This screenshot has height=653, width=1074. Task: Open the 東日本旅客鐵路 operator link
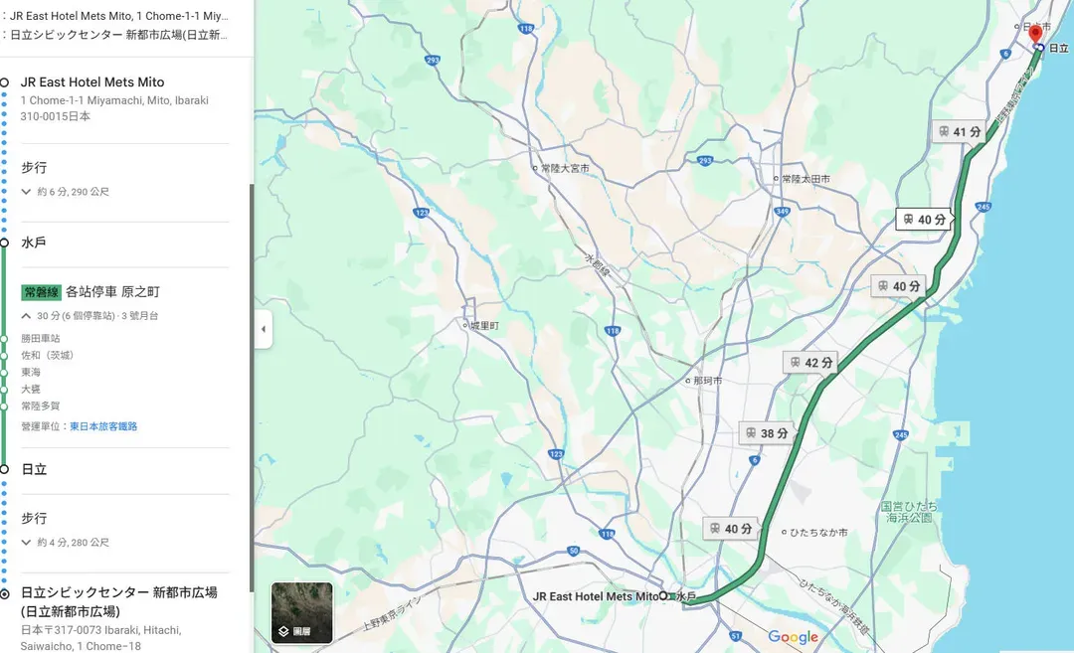[103, 426]
